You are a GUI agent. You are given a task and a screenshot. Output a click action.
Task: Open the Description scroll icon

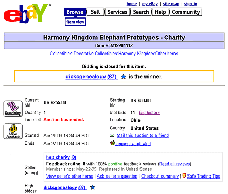[13, 109]
